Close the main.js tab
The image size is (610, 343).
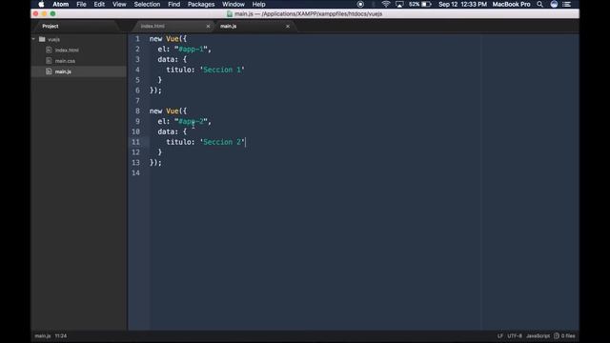tap(288, 26)
